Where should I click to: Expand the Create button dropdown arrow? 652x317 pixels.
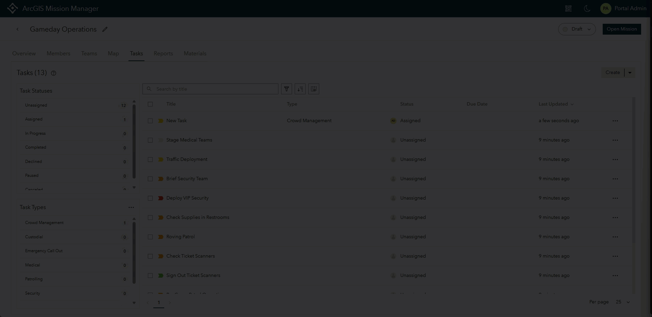(x=630, y=72)
